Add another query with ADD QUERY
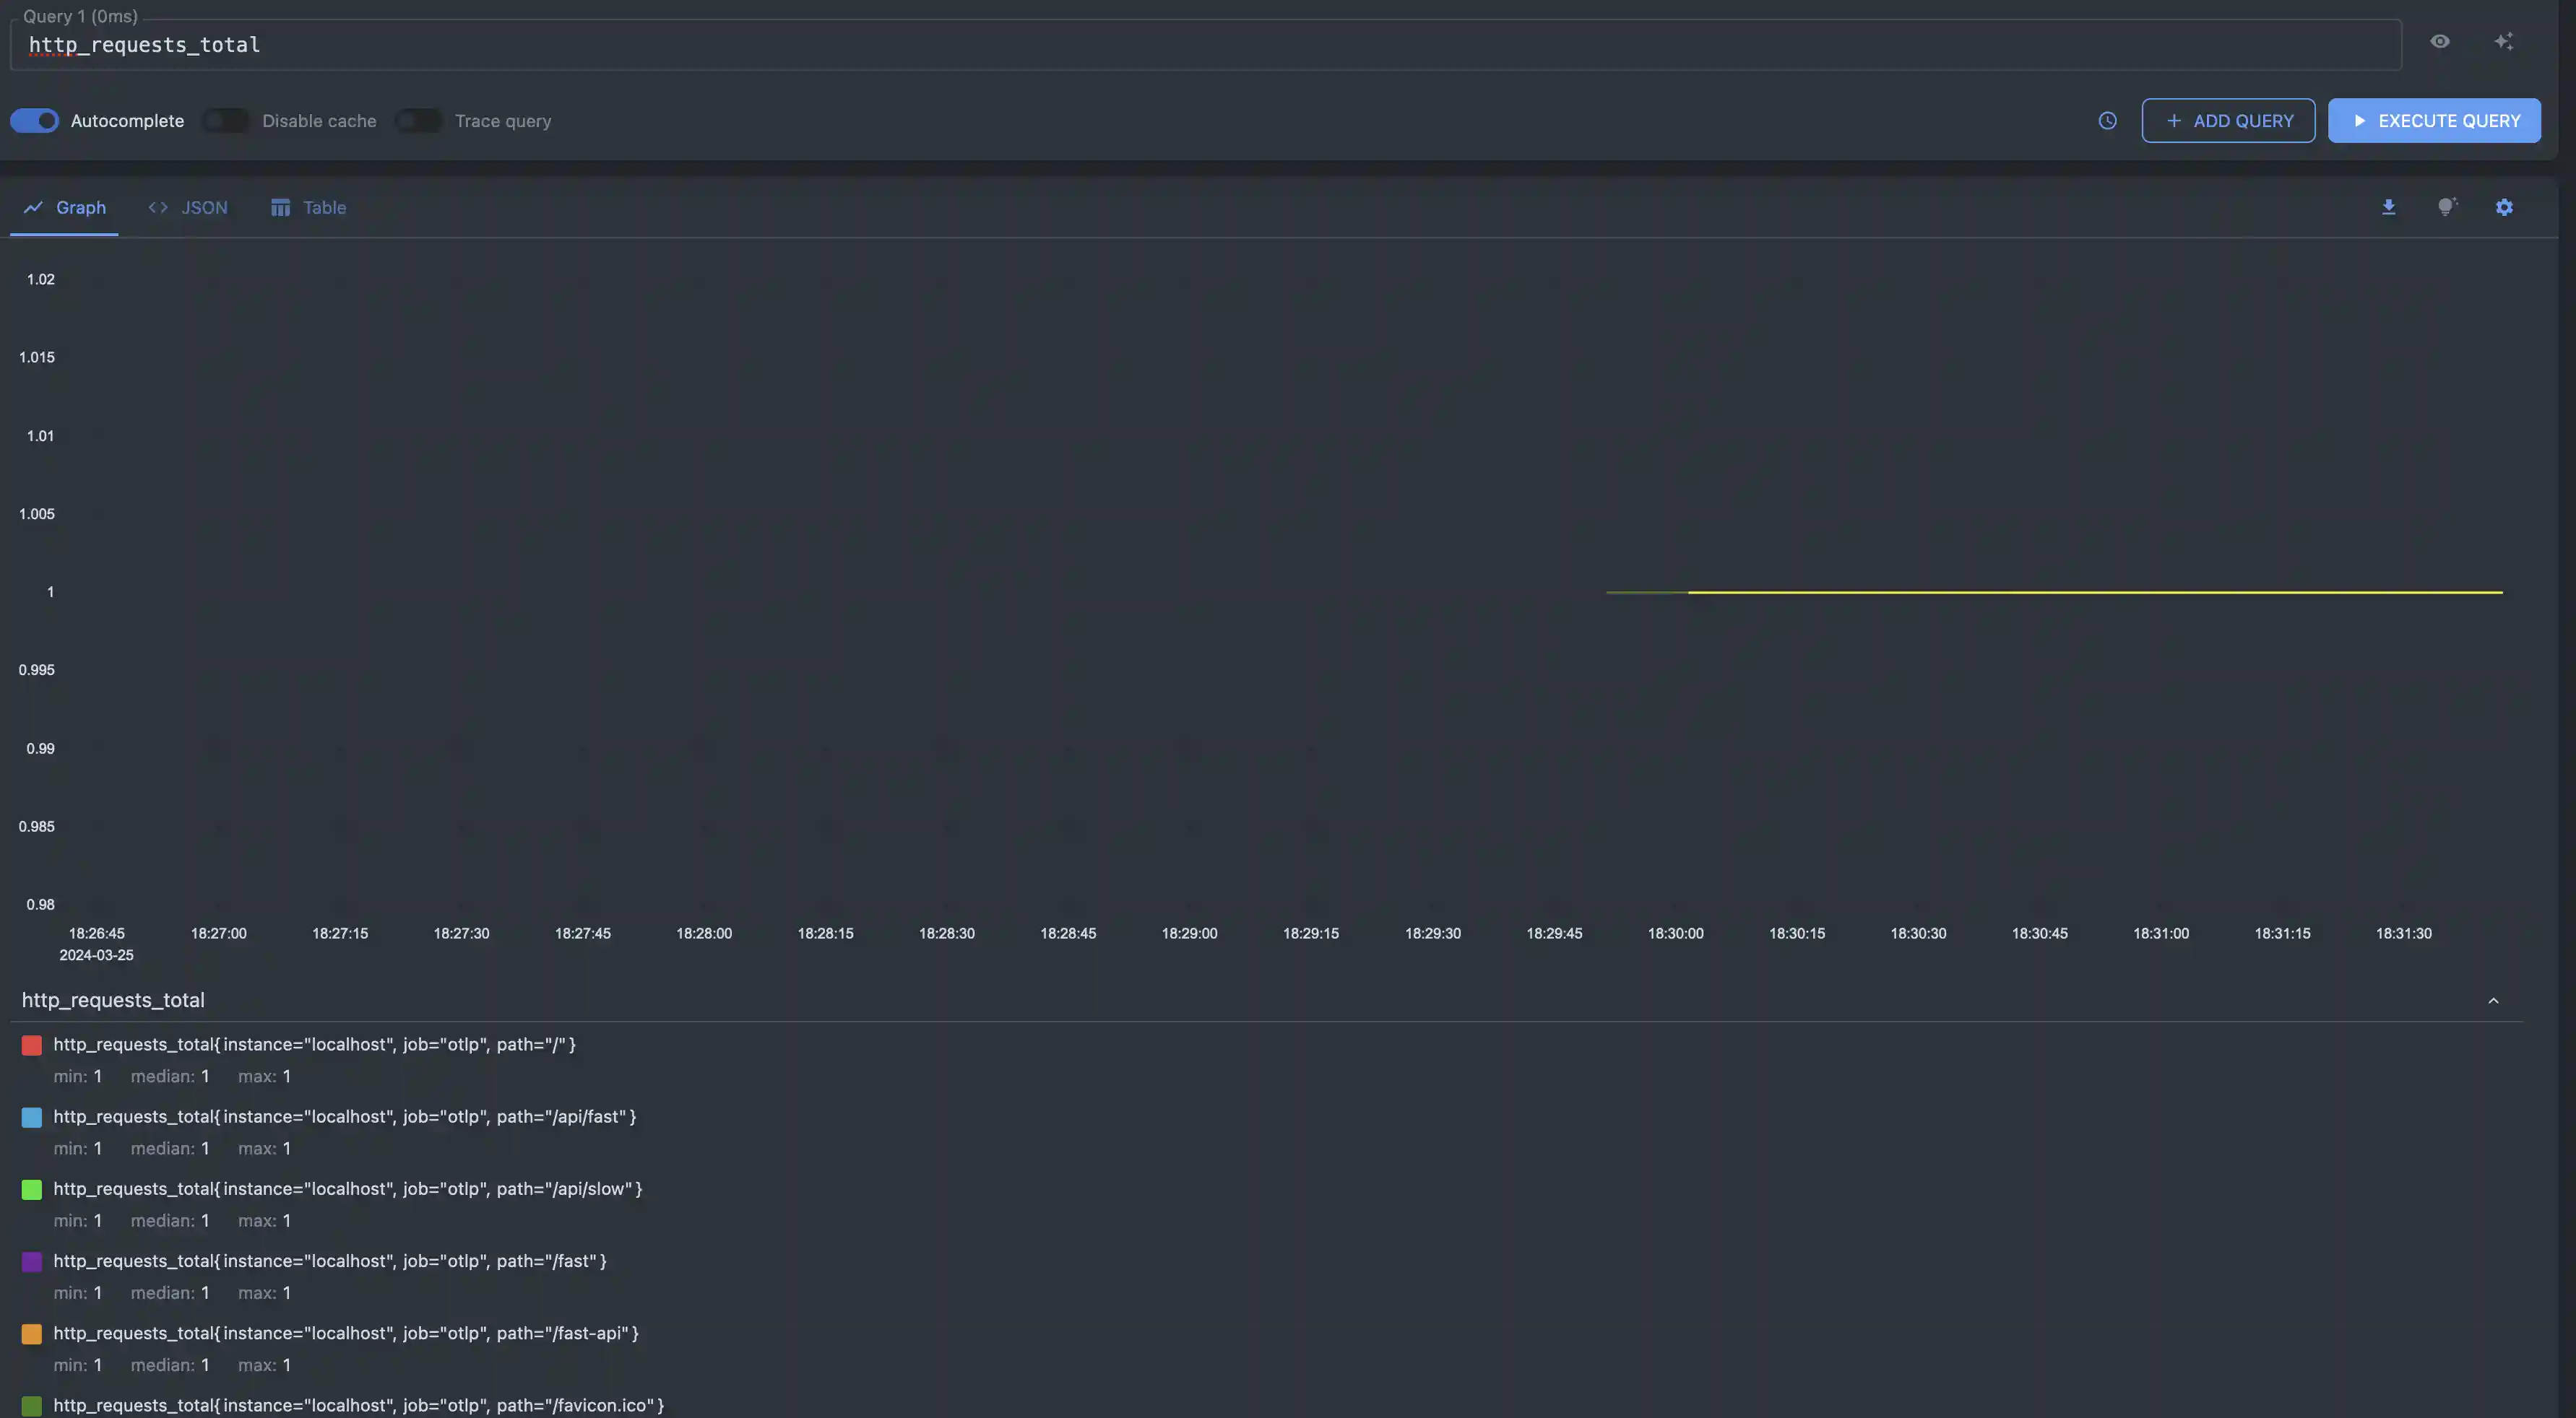 (x=2228, y=121)
